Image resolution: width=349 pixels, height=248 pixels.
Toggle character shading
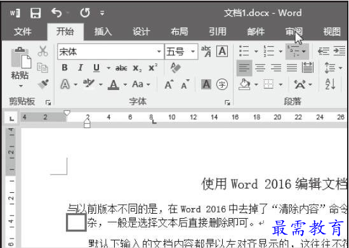[206, 84]
